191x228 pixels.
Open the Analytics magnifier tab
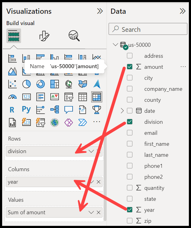point(74,36)
